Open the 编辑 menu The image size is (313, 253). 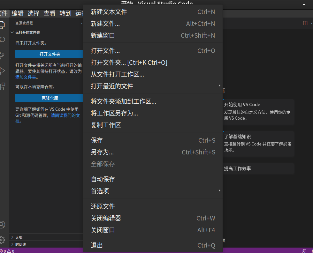[18, 13]
